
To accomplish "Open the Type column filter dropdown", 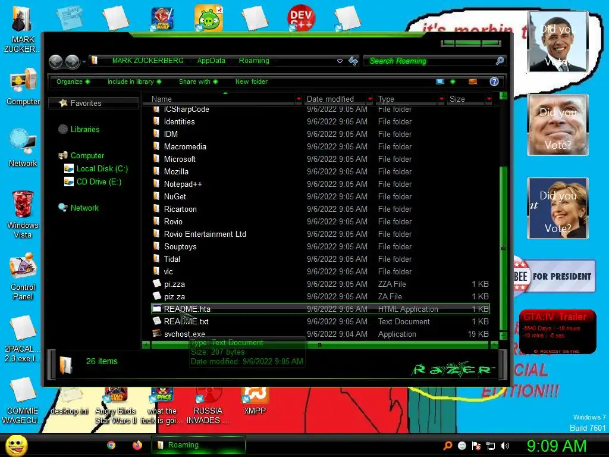I will pyautogui.click(x=442, y=99).
